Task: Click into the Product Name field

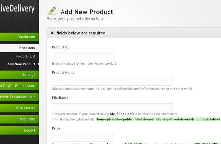Action: click(112, 81)
